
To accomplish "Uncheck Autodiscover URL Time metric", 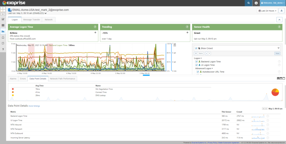I will (198, 72).
